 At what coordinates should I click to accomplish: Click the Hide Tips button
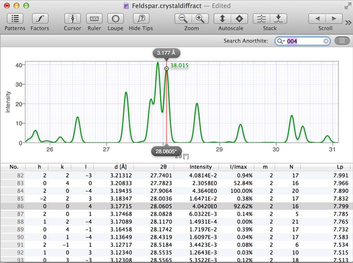(x=141, y=19)
